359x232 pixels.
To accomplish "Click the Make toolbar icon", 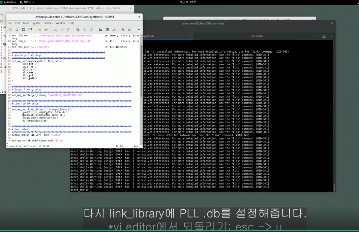I will pos(123,30).
